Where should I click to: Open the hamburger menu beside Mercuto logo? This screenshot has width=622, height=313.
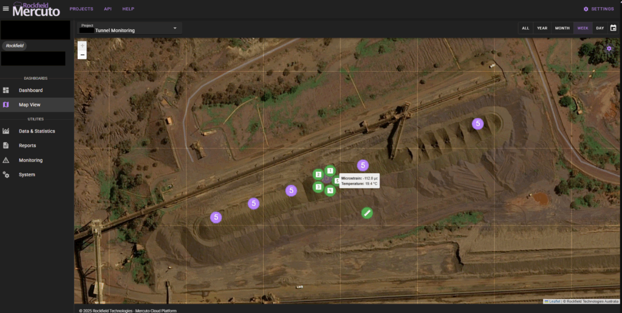click(x=6, y=9)
